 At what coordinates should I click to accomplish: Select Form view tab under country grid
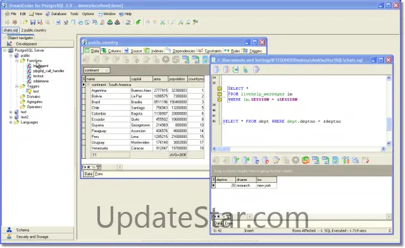click(x=99, y=174)
